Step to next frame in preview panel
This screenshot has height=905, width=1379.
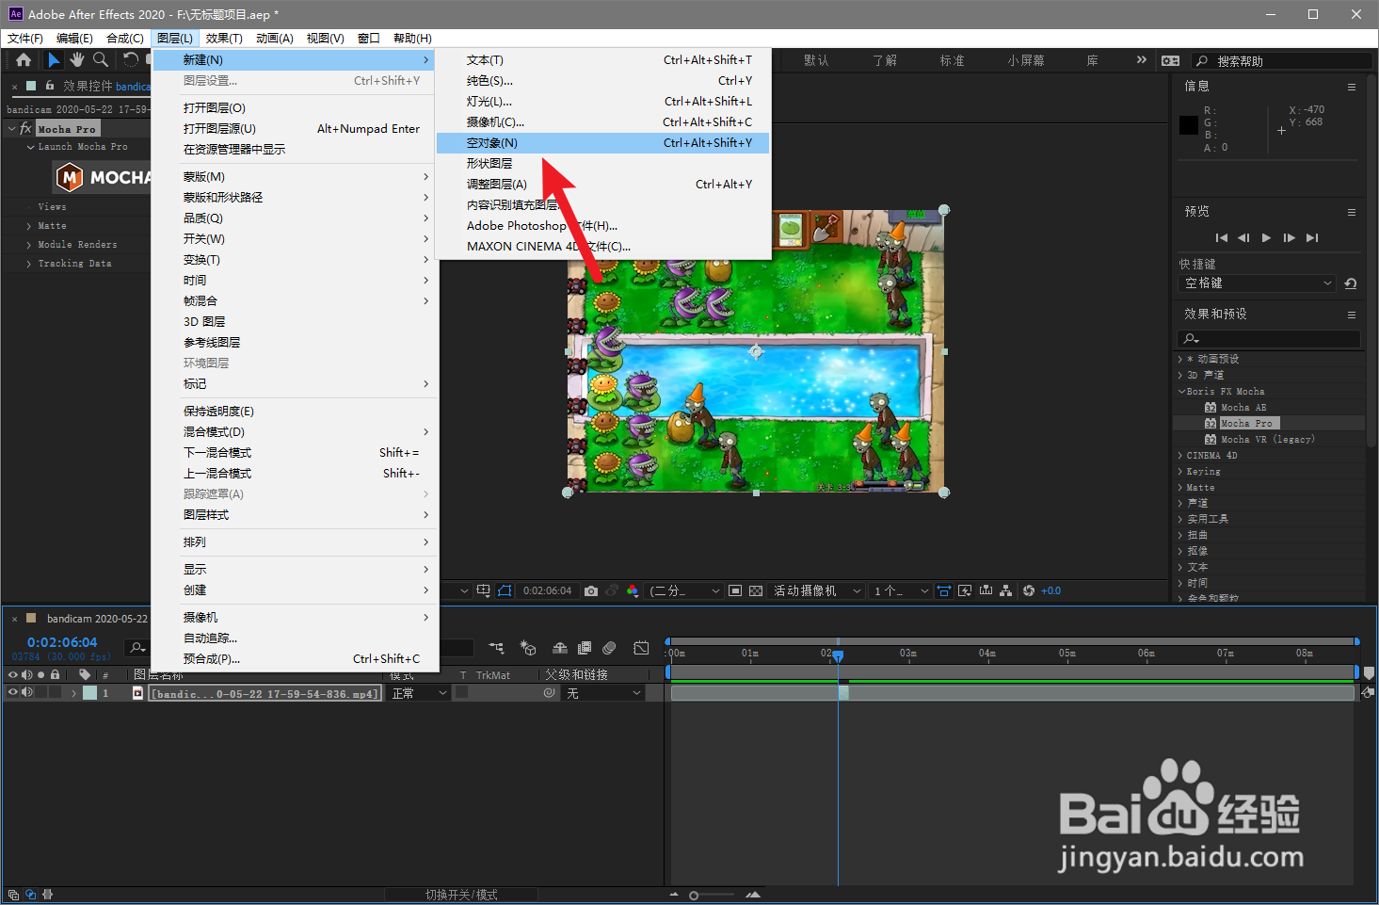tap(1289, 238)
